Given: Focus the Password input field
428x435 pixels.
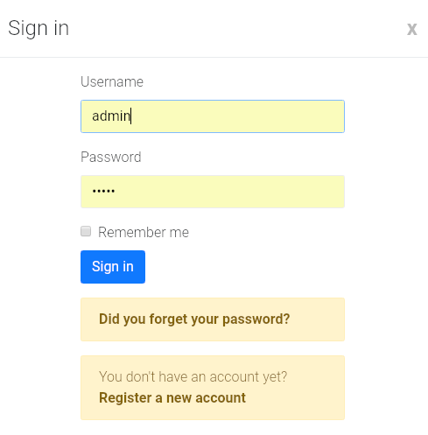Looking at the screenshot, I should 213,192.
